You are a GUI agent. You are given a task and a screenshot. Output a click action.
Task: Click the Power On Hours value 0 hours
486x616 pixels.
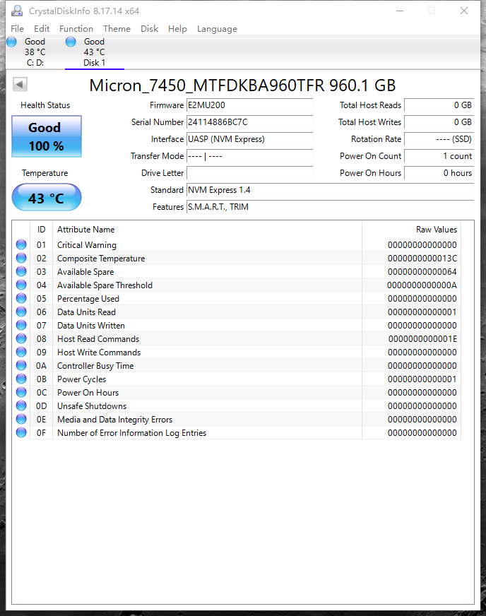click(x=439, y=173)
